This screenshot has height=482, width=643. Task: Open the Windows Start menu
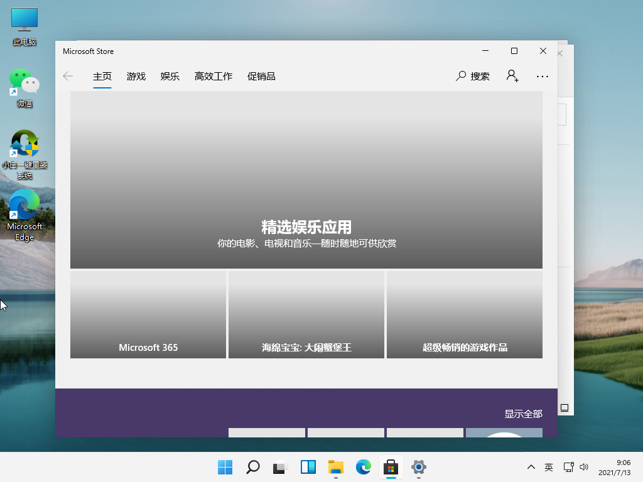pyautogui.click(x=225, y=468)
